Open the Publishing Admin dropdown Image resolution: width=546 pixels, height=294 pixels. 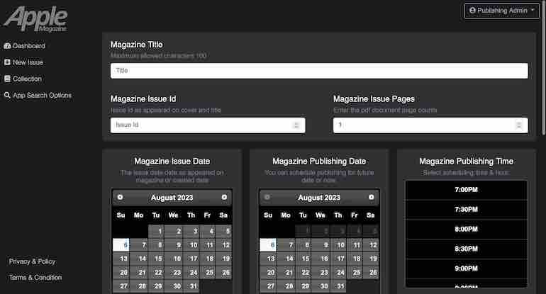tap(502, 11)
